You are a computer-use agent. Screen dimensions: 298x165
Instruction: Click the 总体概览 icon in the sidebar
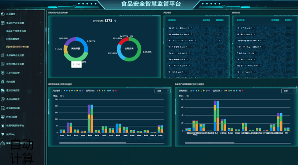pos(3,14)
